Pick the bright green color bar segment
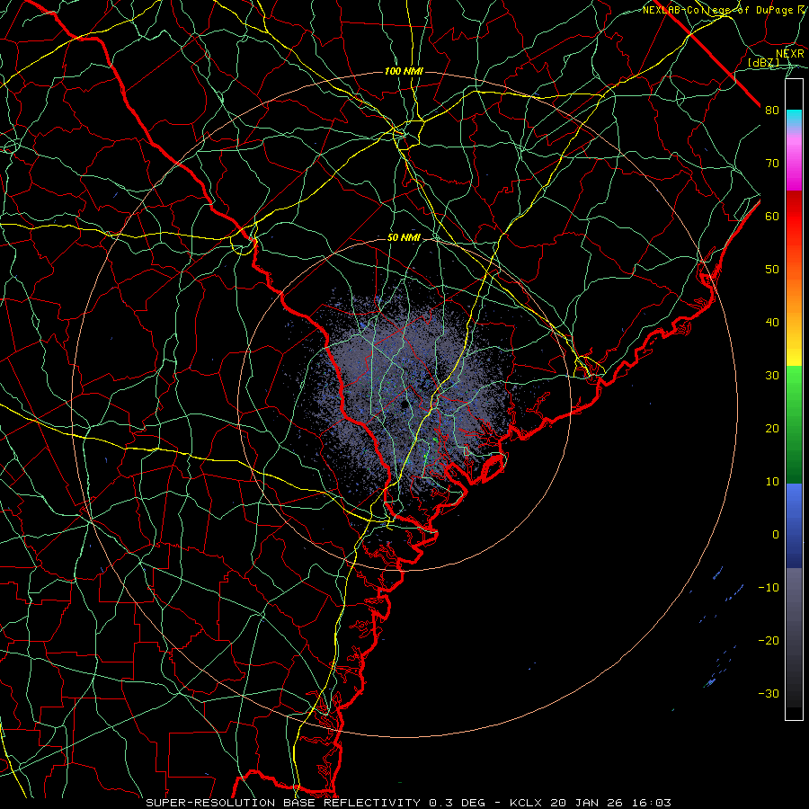The width and height of the screenshot is (809, 809). click(794, 392)
